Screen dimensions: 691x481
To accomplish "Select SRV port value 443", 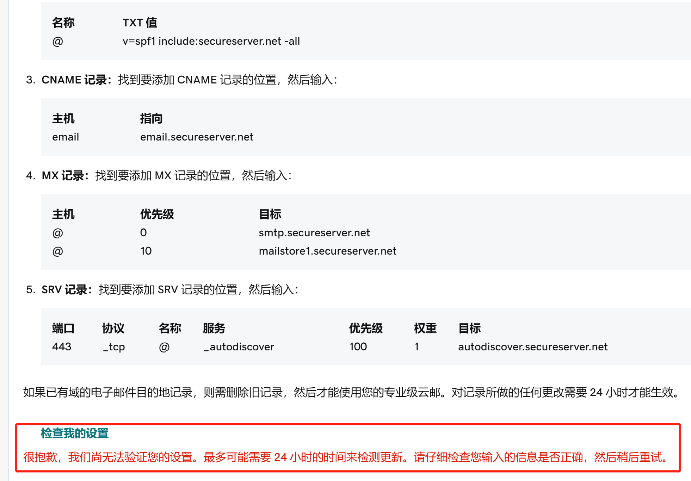I will tap(62, 347).
